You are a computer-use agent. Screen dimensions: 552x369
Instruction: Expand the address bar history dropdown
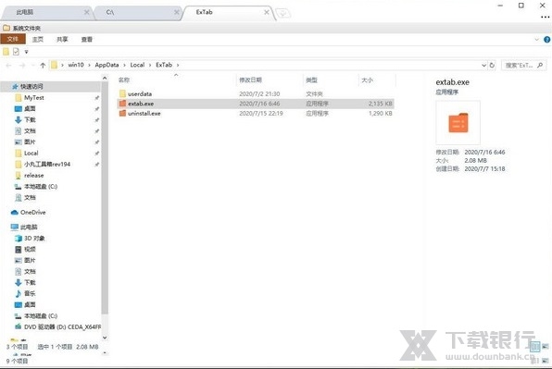point(483,65)
